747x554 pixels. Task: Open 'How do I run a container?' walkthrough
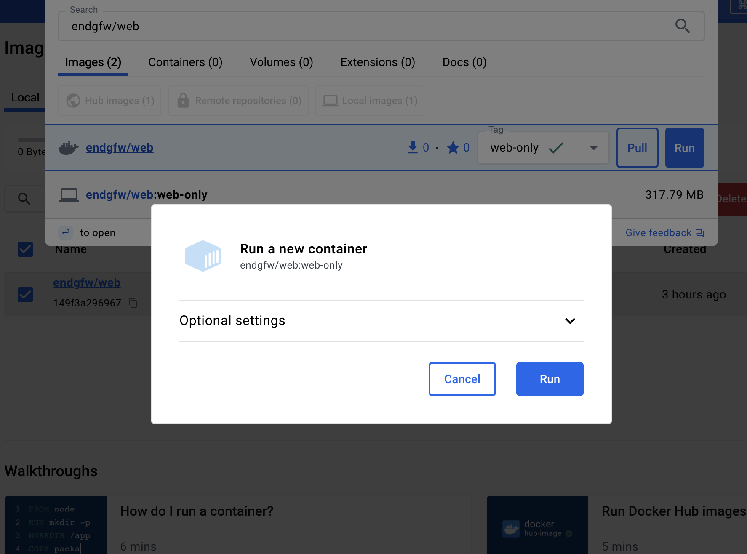[x=197, y=511]
